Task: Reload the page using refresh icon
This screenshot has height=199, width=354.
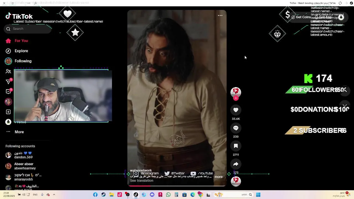Action: (x=340, y=3)
